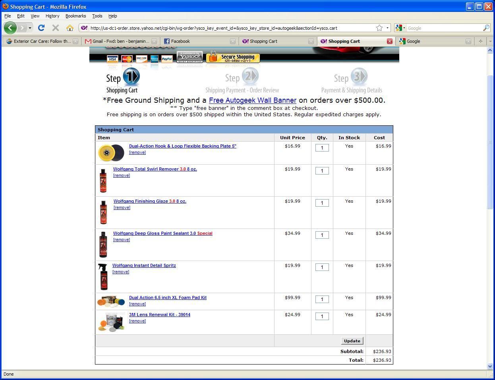The image size is (495, 380).
Task: Open Dual Action XL Foam Pad Kit link
Action: tap(168, 297)
